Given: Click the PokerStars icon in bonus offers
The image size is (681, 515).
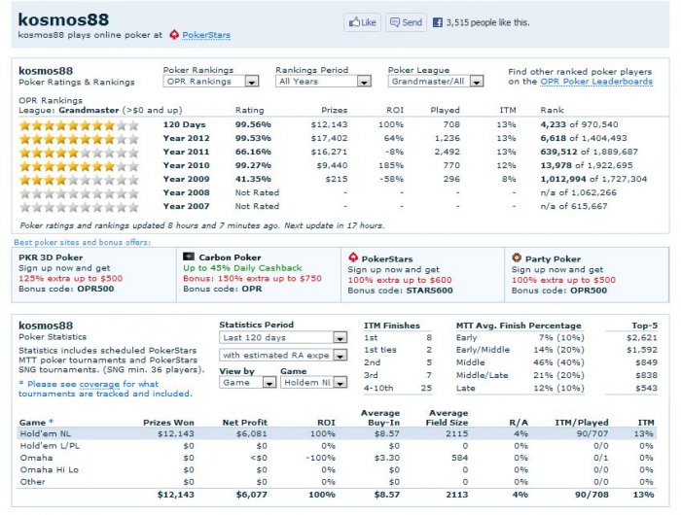Looking at the screenshot, I should 352,257.
